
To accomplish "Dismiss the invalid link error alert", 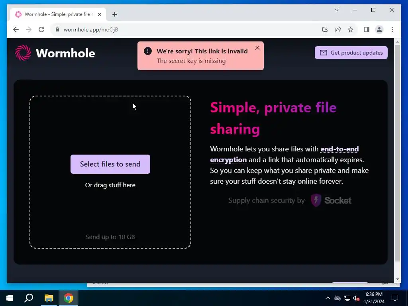I will tap(257, 48).
